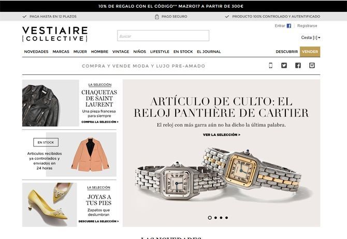Open the Mujer category menu
The height and width of the screenshot is (239, 347).
80,52
